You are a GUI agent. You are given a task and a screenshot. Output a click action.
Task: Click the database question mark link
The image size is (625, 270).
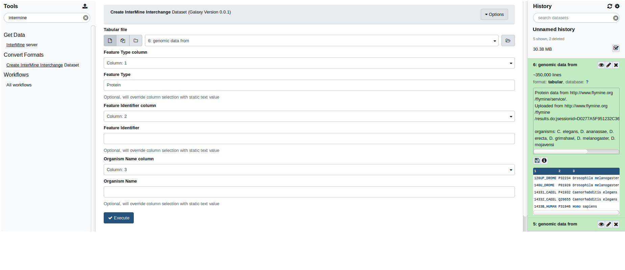tap(587, 82)
